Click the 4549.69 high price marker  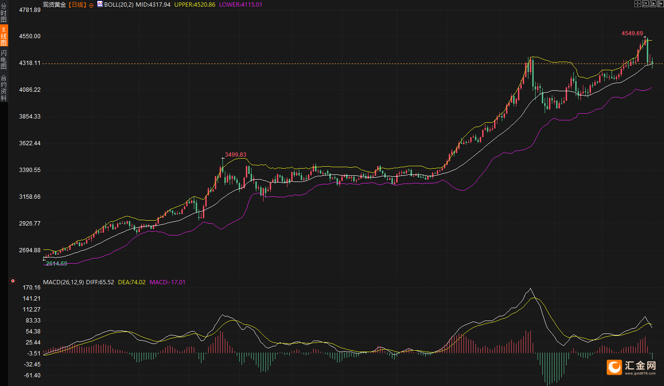click(x=632, y=33)
